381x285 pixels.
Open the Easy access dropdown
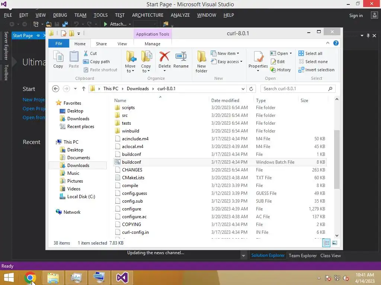pyautogui.click(x=241, y=62)
